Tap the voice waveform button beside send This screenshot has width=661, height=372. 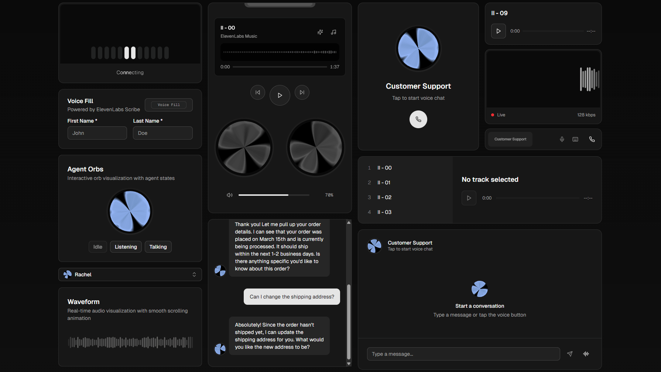point(586,354)
